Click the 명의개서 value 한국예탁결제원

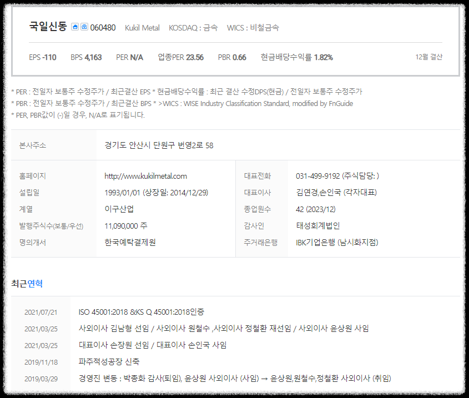[x=130, y=242]
